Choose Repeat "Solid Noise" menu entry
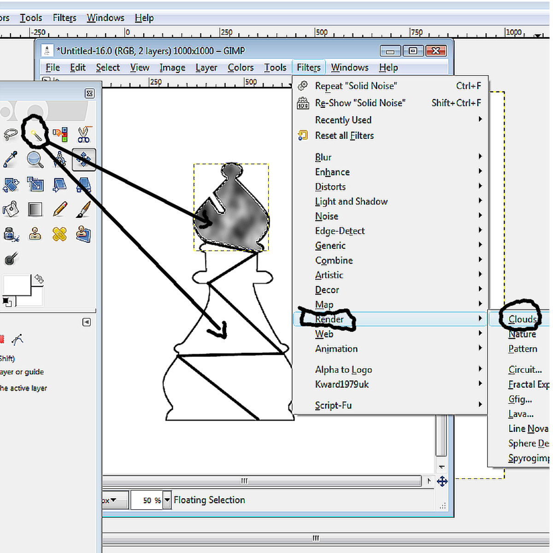553x553 pixels. pos(390,86)
